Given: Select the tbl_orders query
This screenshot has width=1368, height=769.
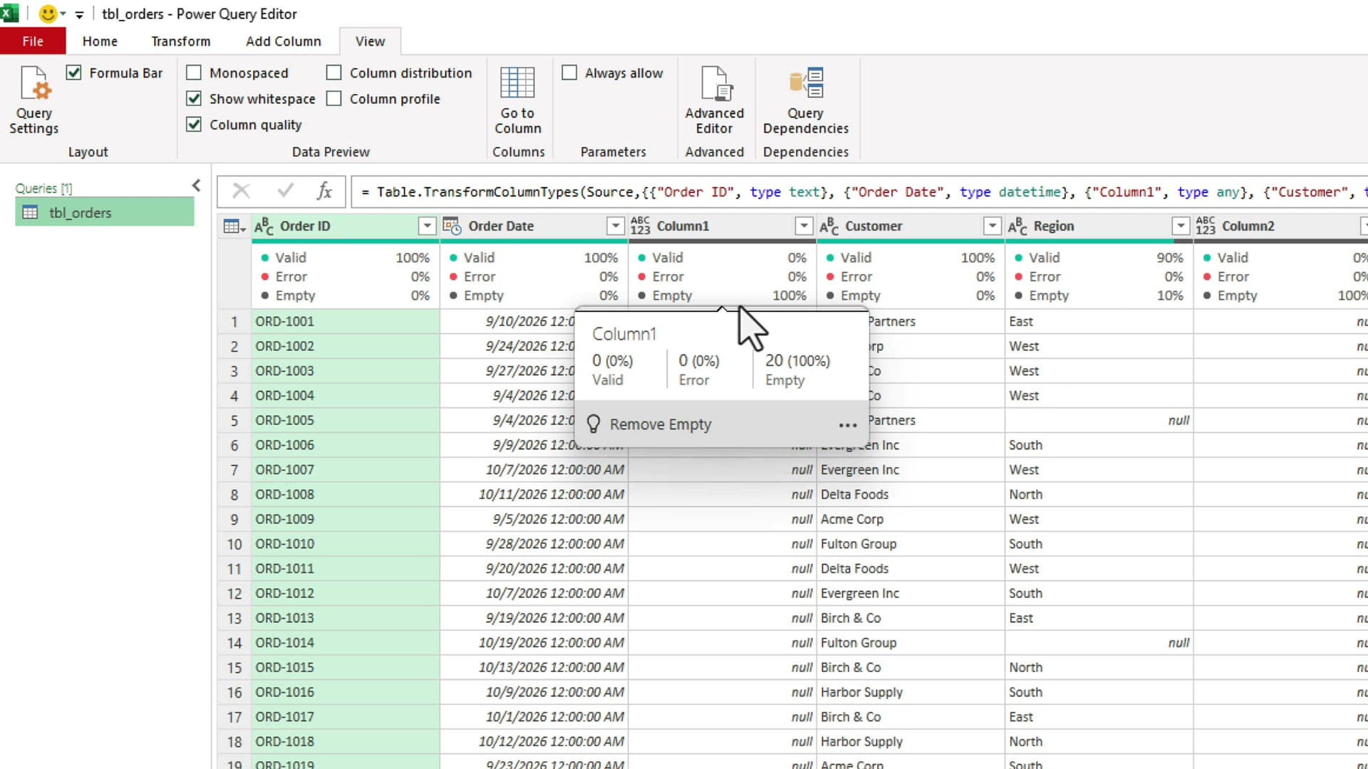Looking at the screenshot, I should click(x=105, y=212).
